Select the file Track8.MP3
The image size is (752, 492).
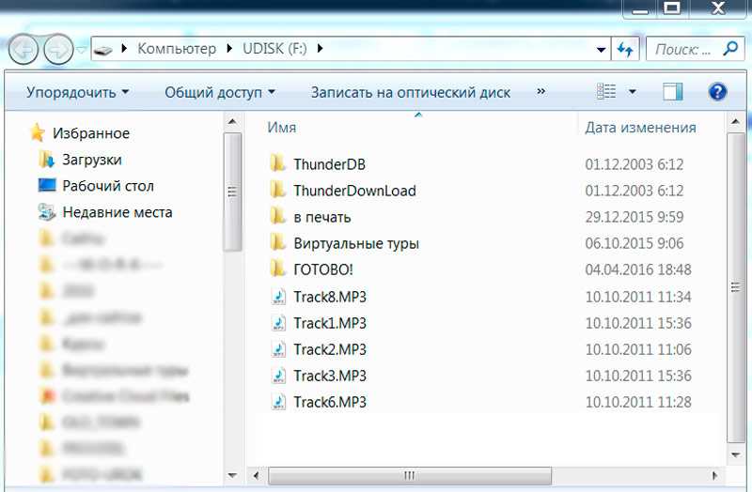click(x=330, y=297)
